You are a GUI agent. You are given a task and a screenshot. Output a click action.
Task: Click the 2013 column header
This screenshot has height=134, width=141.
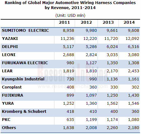(108, 22)
